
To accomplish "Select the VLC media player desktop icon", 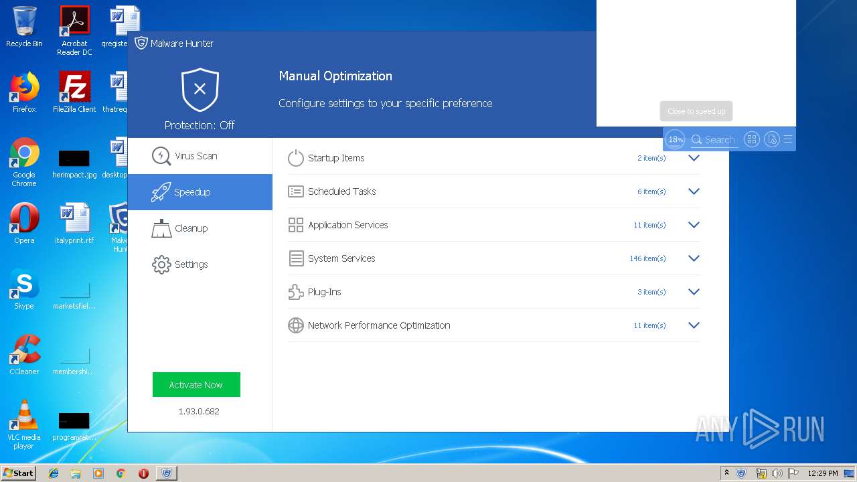I will coord(24,424).
